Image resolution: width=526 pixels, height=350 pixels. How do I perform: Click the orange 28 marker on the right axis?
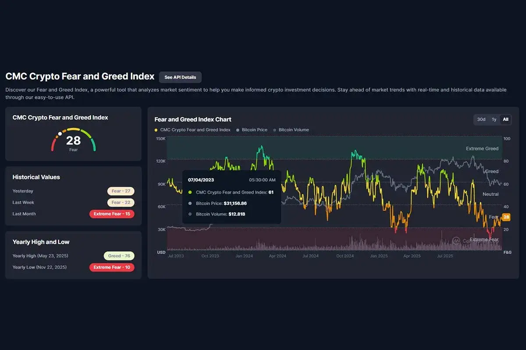pos(506,217)
